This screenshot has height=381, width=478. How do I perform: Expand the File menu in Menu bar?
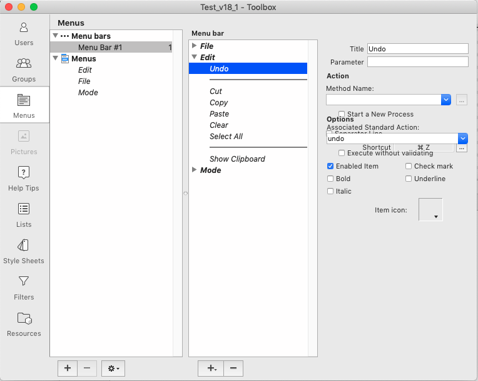pos(195,46)
